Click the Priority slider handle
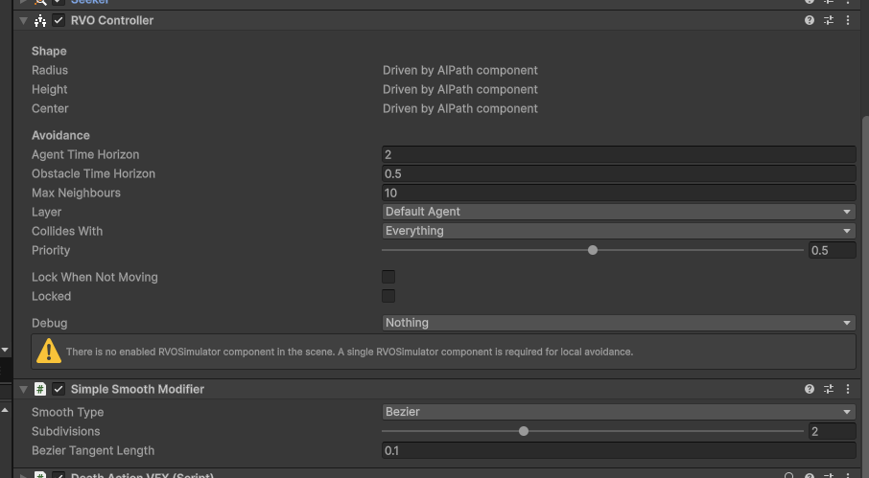The height and width of the screenshot is (478, 869). 593,250
